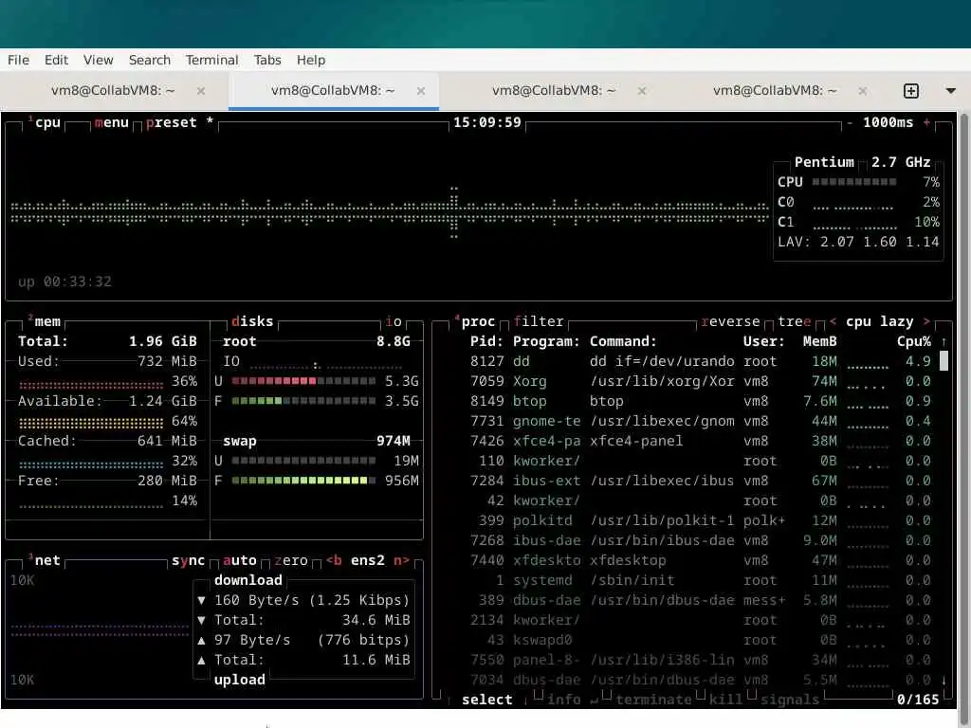The image size is (971, 728).
Task: Switch to the fourth vm8@CollabVM8 tab
Action: pyautogui.click(x=776, y=91)
